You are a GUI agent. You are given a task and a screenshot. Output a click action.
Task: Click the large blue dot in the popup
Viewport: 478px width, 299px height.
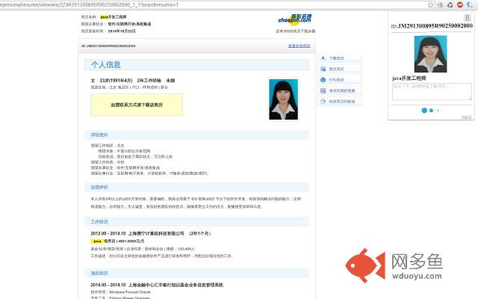(x=424, y=111)
